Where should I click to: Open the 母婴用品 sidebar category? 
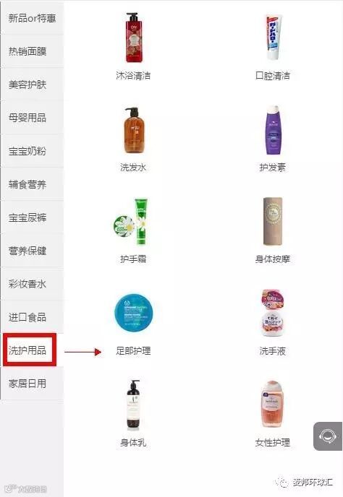[x=32, y=118]
